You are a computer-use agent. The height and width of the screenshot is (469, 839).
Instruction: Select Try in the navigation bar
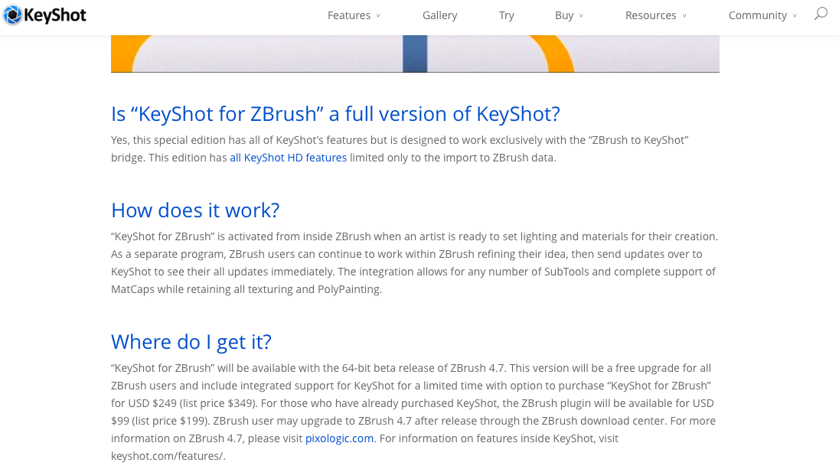[507, 15]
